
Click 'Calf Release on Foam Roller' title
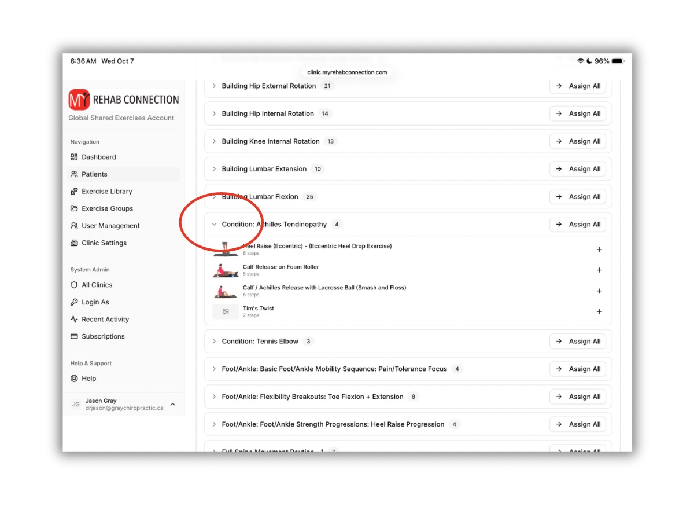280,267
